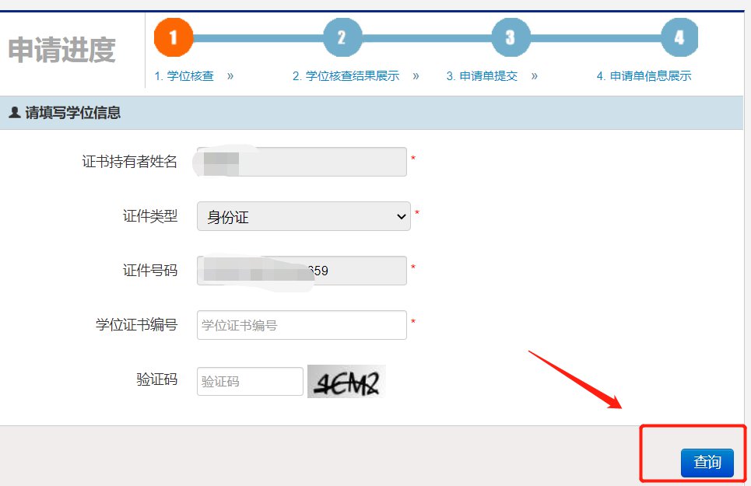751x486 pixels.
Task: Click the 证件号码 input field
Action: pos(302,271)
